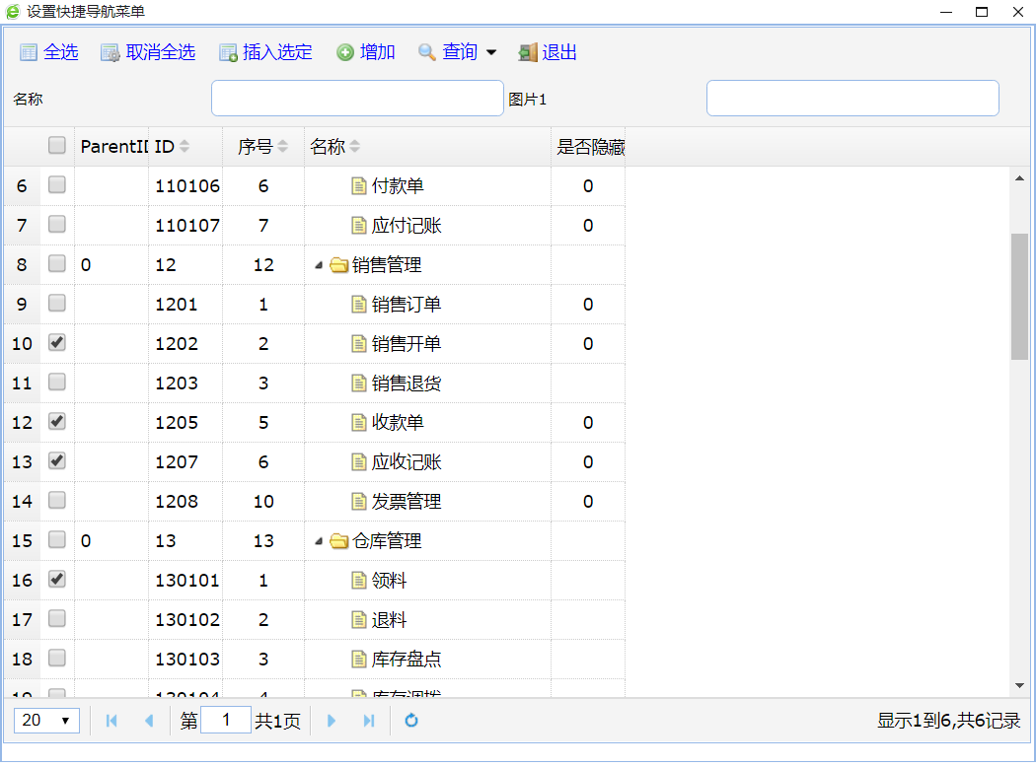The width and height of the screenshot is (1036, 767).
Task: Click the vertical scrollbar thumb
Action: coord(1019,296)
